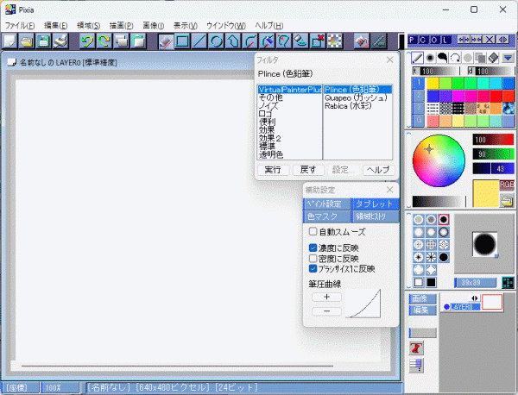This screenshot has width=518, height=395.
Task: Uncheck the ブラシサイズに反映 checkbox
Action: 313,268
